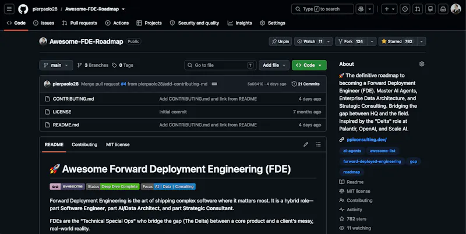Open pull request #4 link
This screenshot has height=234, width=466.
(x=123, y=84)
